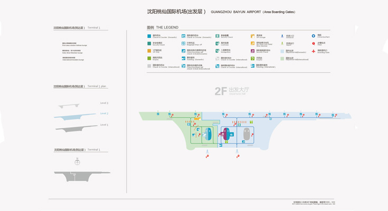The height and width of the screenshot is (211, 388).
Task: Click the China Southern international check-in icon
Action: 217,66
